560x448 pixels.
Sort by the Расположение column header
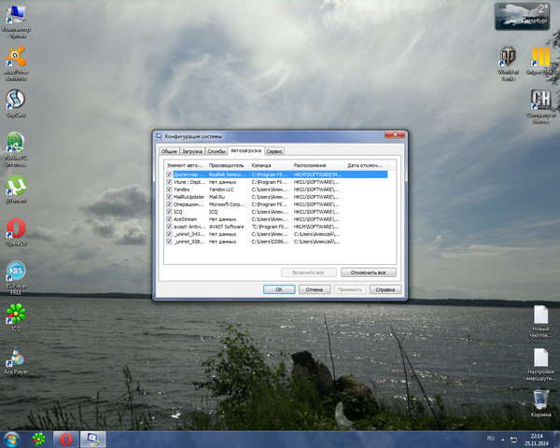click(x=318, y=165)
